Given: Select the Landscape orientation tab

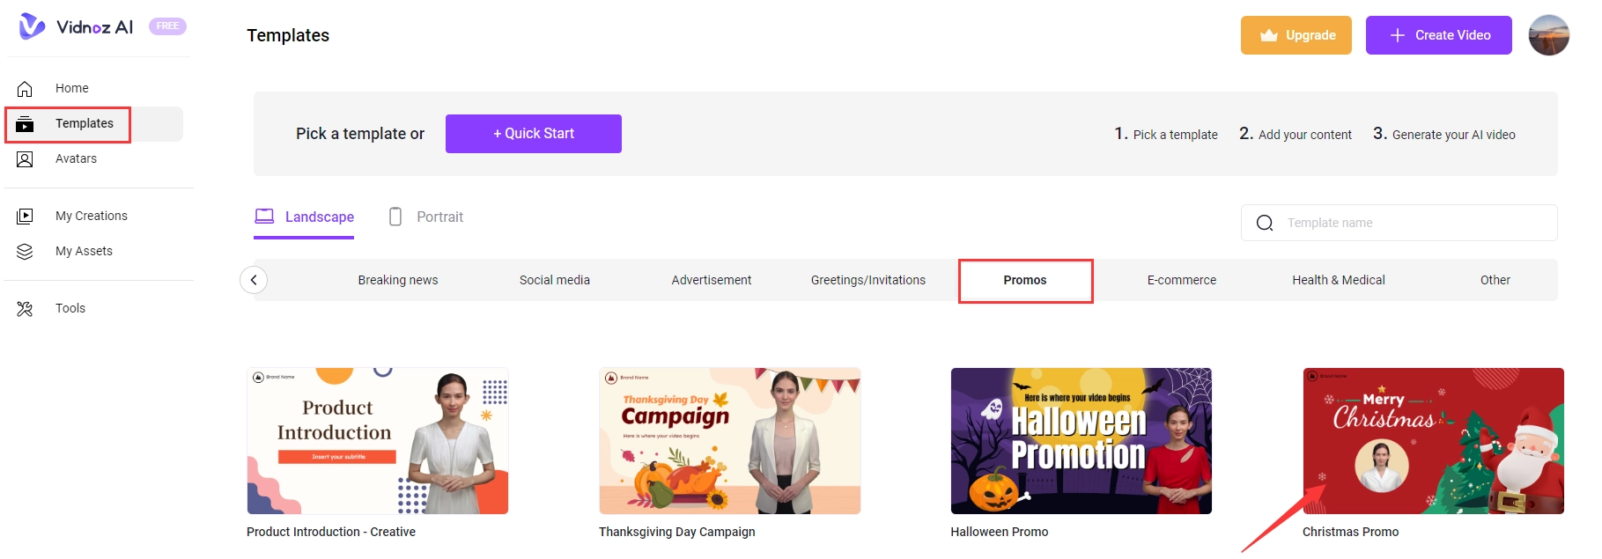Looking at the screenshot, I should coord(305,217).
